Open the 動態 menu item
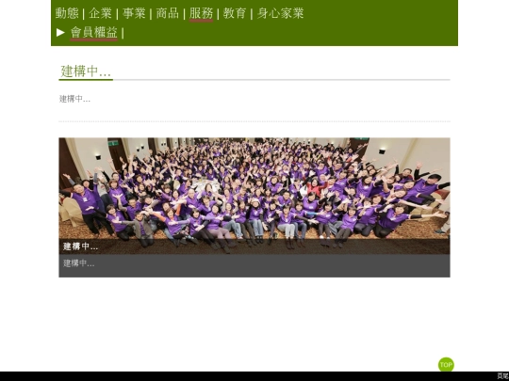The image size is (509, 381). (67, 13)
